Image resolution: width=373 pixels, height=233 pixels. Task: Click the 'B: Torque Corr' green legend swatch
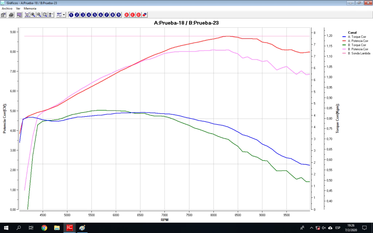coord(344,45)
